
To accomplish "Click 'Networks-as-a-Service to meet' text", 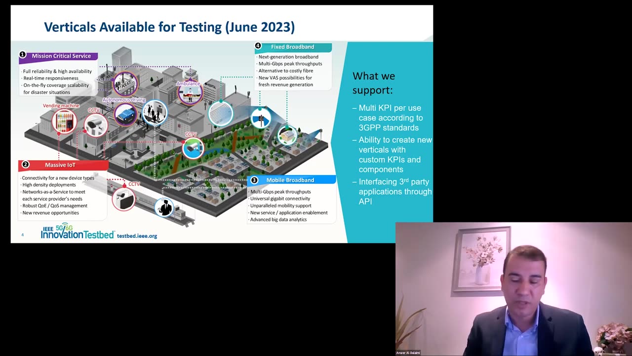I will click(x=53, y=192).
